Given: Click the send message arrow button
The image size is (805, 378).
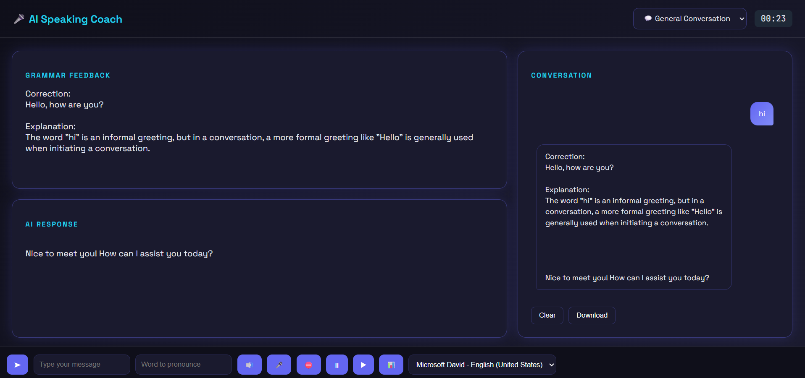Looking at the screenshot, I should [17, 365].
